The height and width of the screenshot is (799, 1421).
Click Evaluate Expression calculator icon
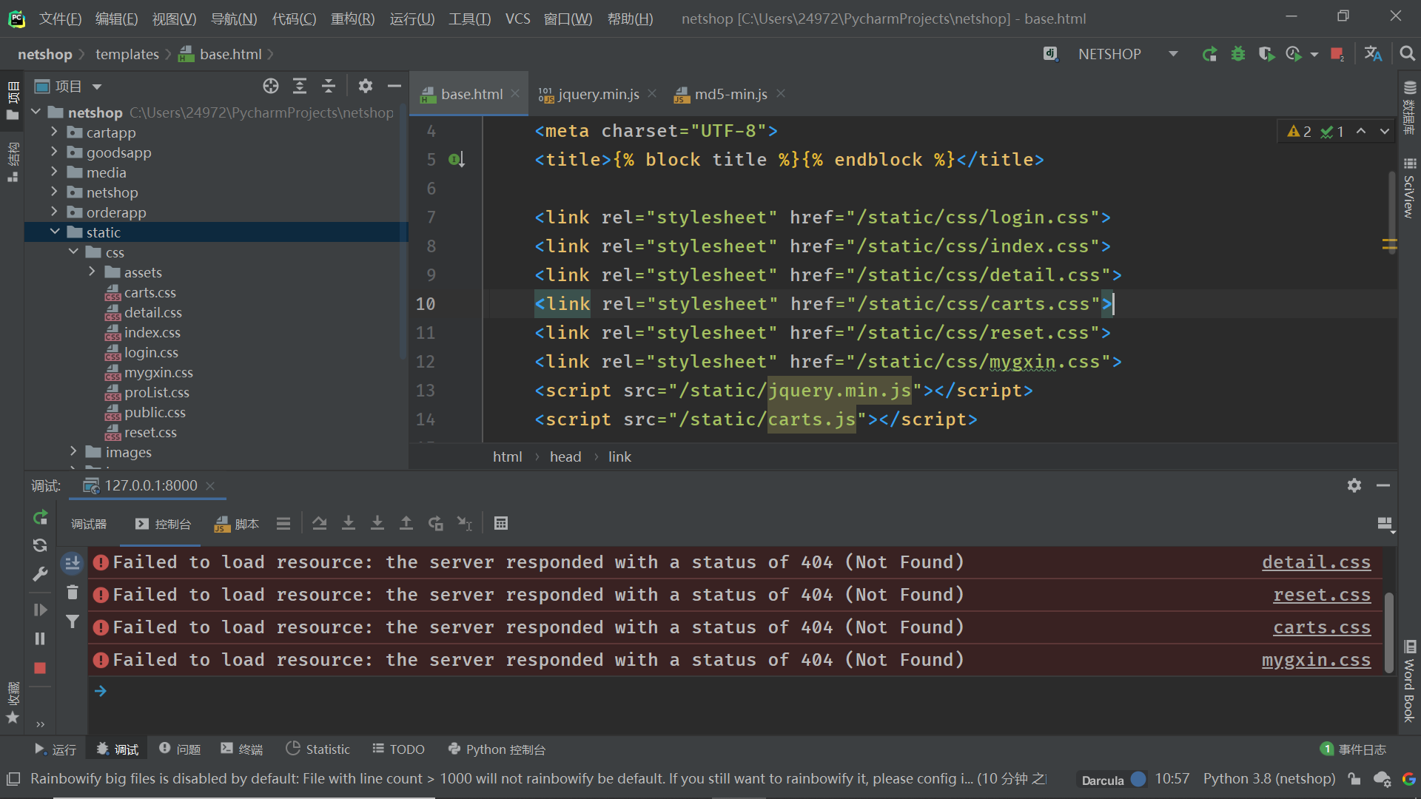tap(501, 524)
